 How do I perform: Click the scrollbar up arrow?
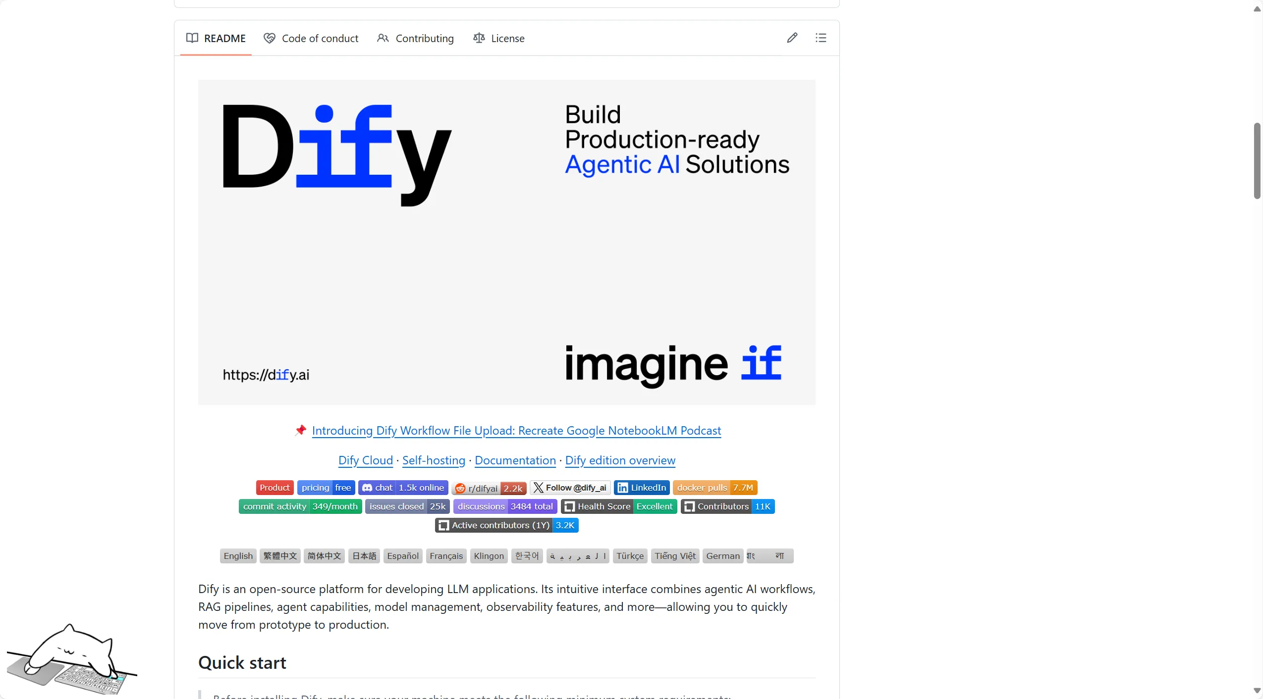[1257, 9]
